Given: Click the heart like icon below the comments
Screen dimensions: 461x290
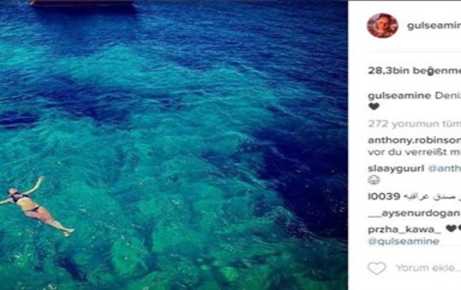Looking at the screenshot, I should 377,268.
